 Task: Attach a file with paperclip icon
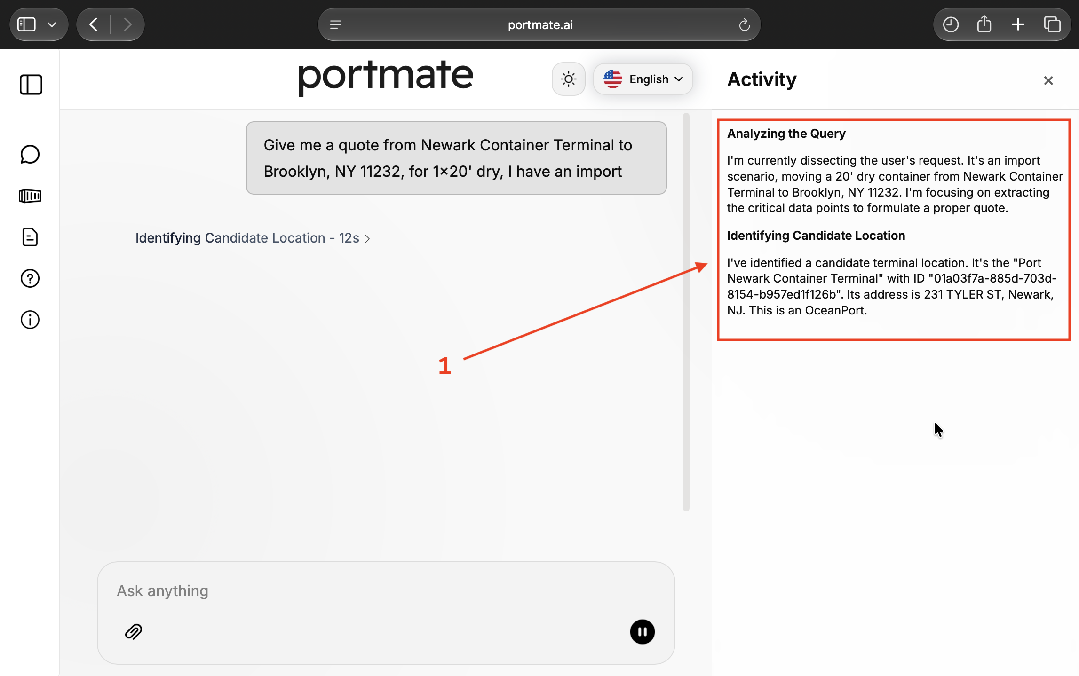pyautogui.click(x=134, y=631)
